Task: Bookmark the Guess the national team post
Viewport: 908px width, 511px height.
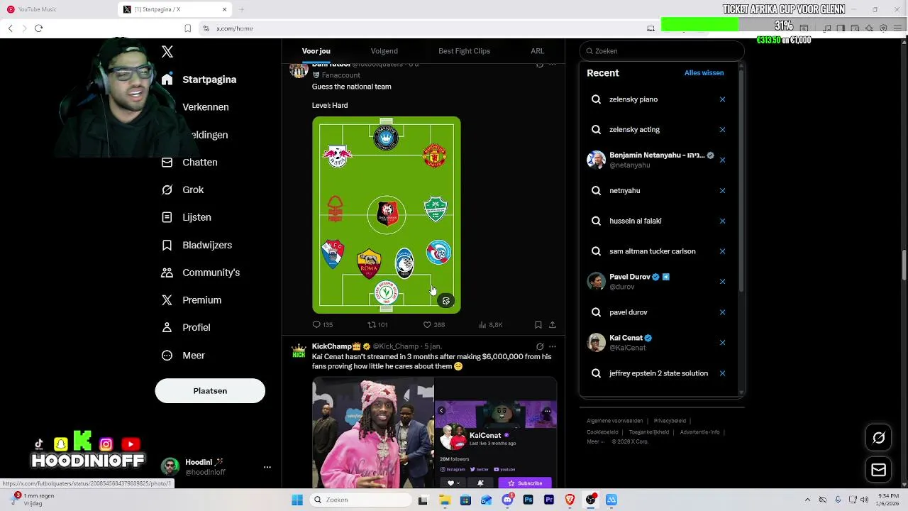Action: pyautogui.click(x=538, y=325)
